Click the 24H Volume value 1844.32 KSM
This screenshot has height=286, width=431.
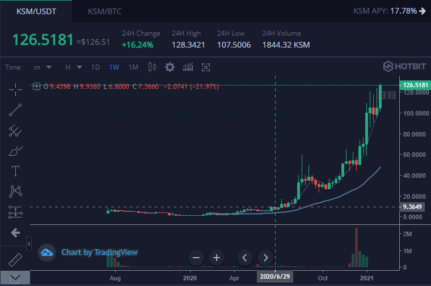(286, 45)
